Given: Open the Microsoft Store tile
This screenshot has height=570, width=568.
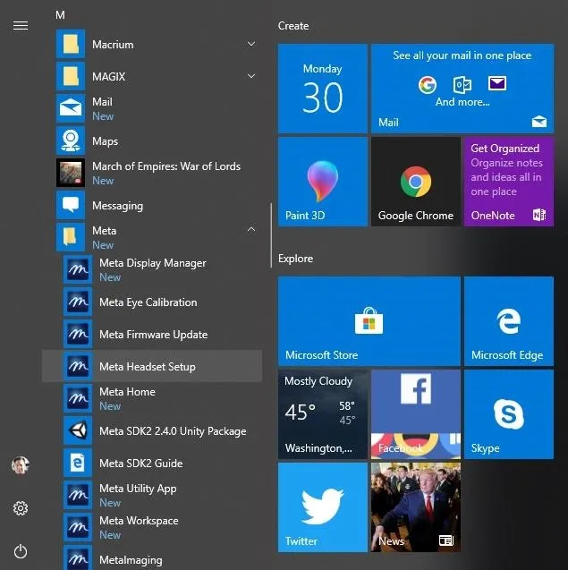Looking at the screenshot, I should coord(369,321).
